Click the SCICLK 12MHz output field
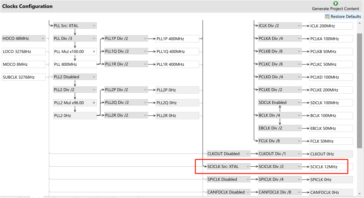364x198 pixels. [x=331, y=167]
